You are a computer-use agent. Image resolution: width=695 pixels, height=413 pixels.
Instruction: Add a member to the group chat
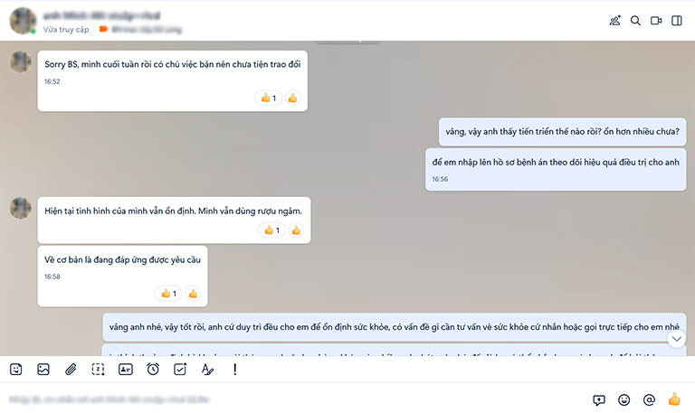click(x=614, y=21)
